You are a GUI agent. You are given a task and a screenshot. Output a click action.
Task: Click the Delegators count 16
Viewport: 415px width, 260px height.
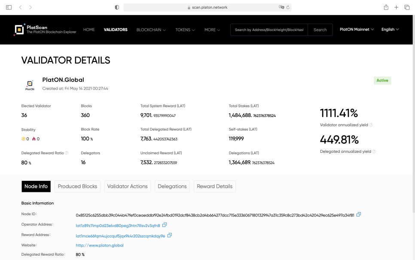(83, 162)
